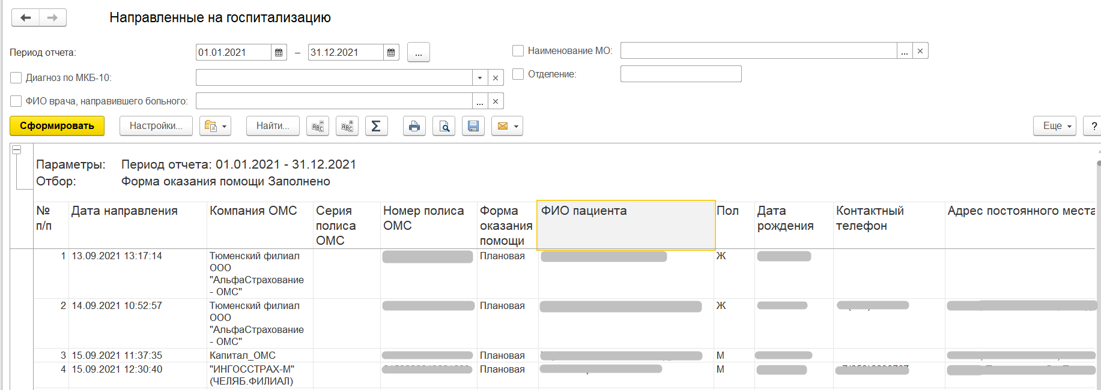Expand all groups ABC plus icon
The width and height of the screenshot is (1101, 390).
347,126
